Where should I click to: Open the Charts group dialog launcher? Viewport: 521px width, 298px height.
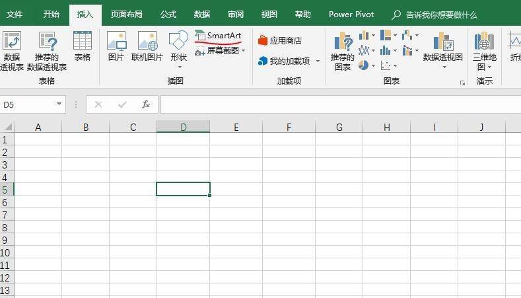[x=462, y=83]
